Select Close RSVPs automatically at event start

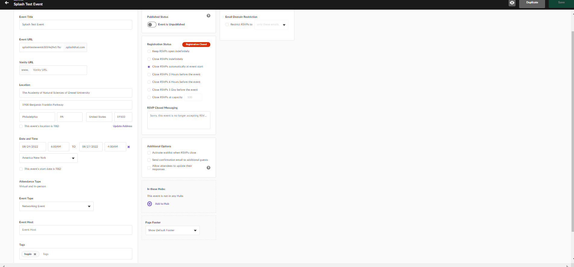(x=149, y=67)
